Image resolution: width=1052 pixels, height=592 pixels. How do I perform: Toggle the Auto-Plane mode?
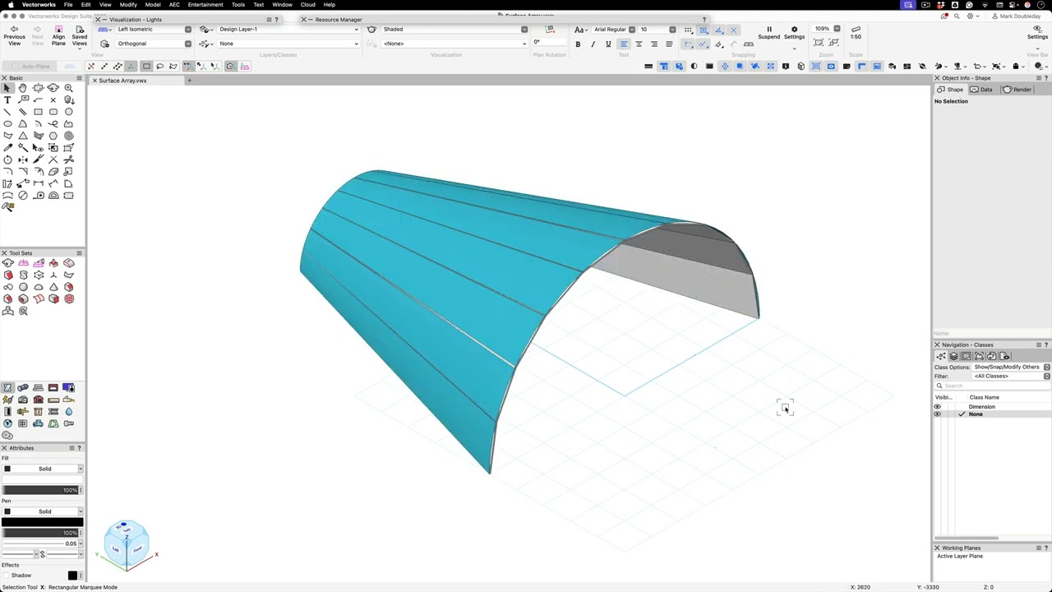tap(30, 66)
